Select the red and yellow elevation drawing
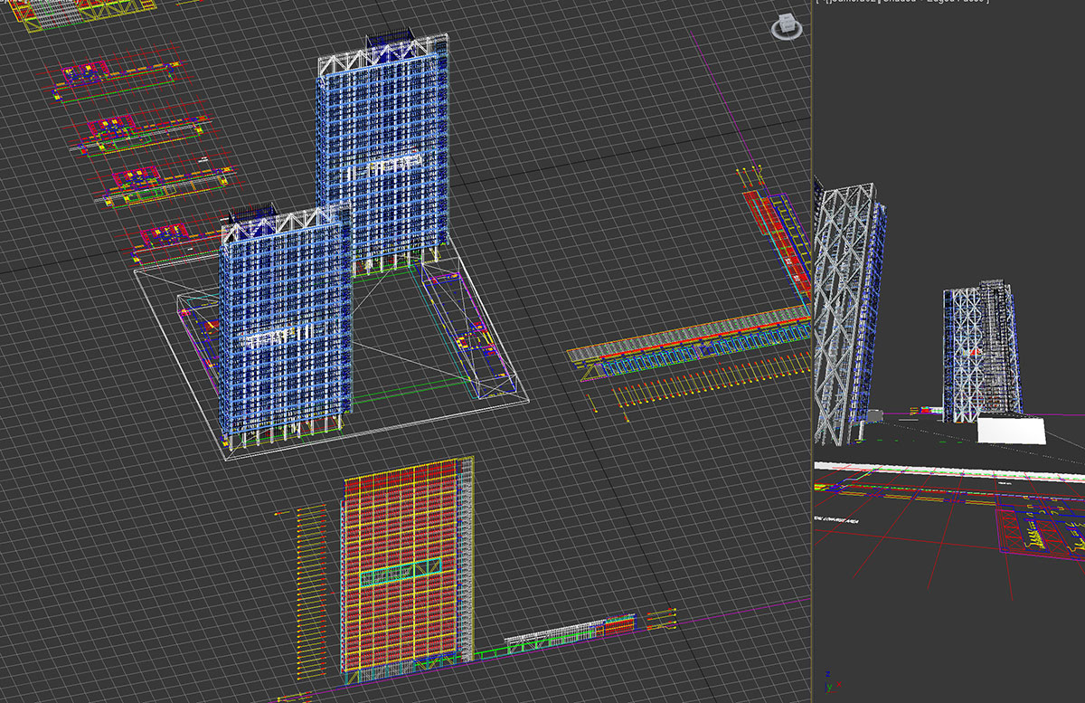 [406, 570]
